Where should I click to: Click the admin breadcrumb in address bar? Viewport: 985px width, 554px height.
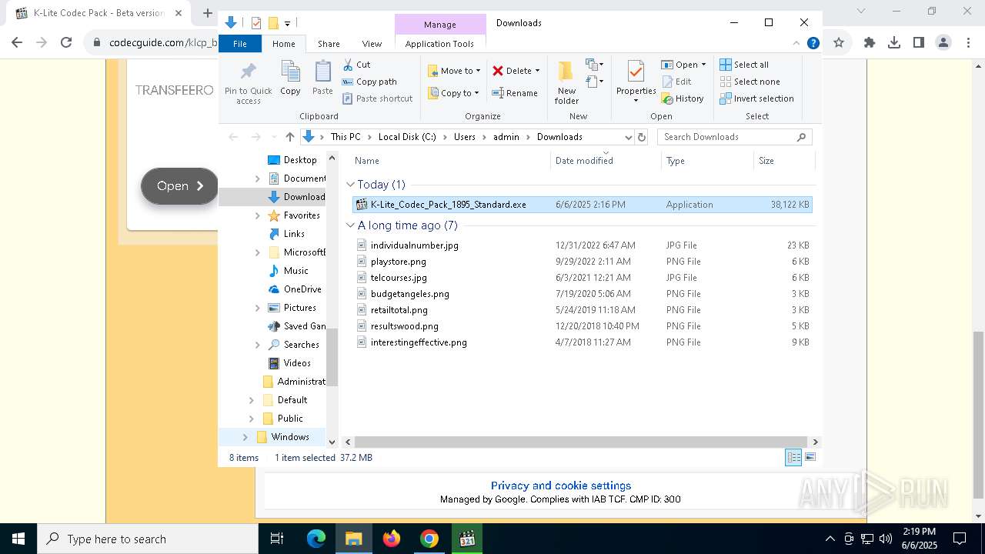click(506, 137)
